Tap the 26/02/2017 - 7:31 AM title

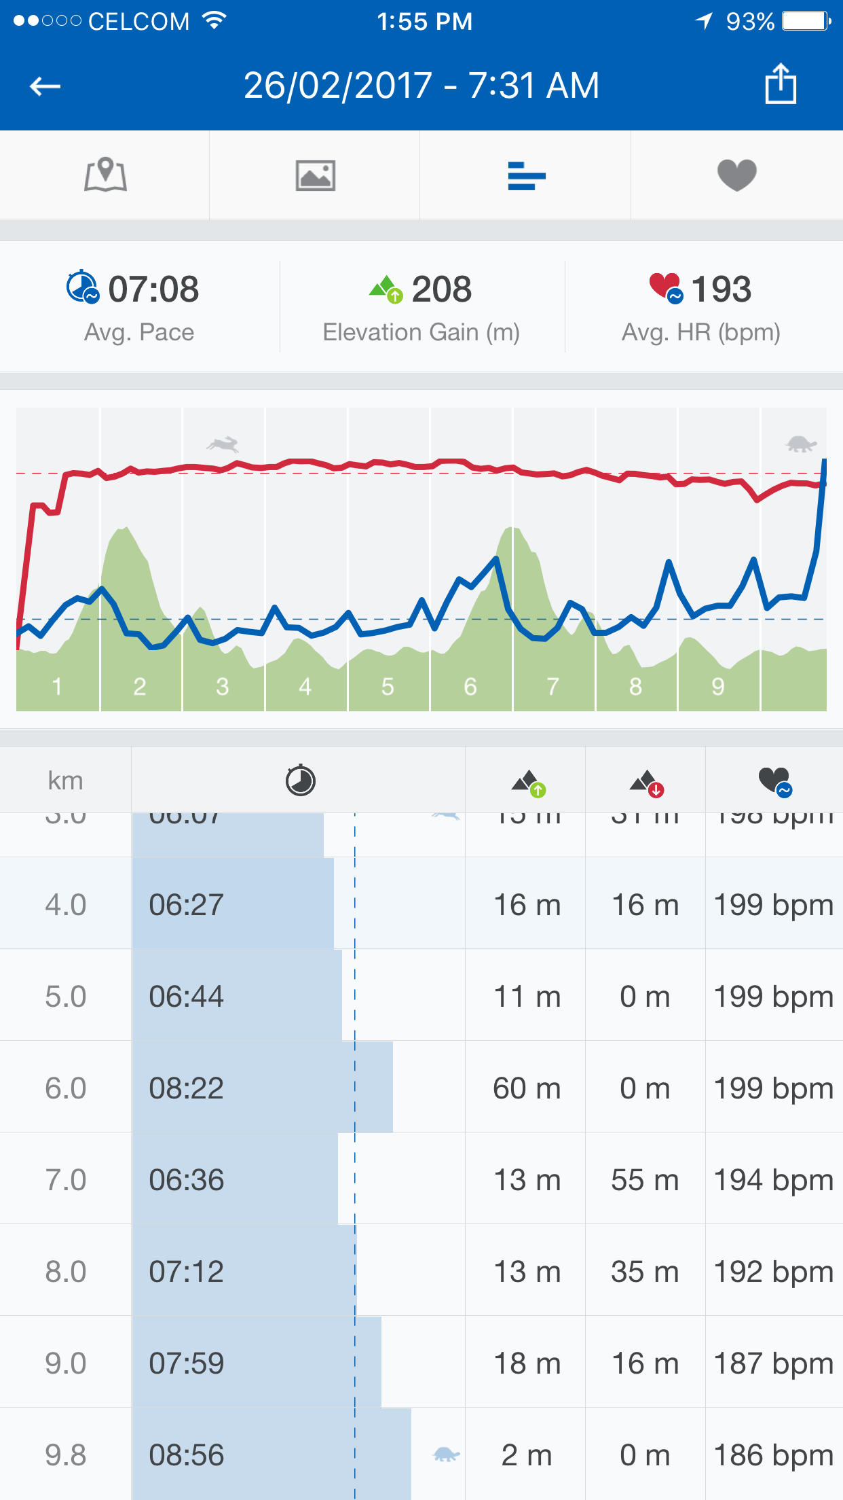(x=421, y=86)
